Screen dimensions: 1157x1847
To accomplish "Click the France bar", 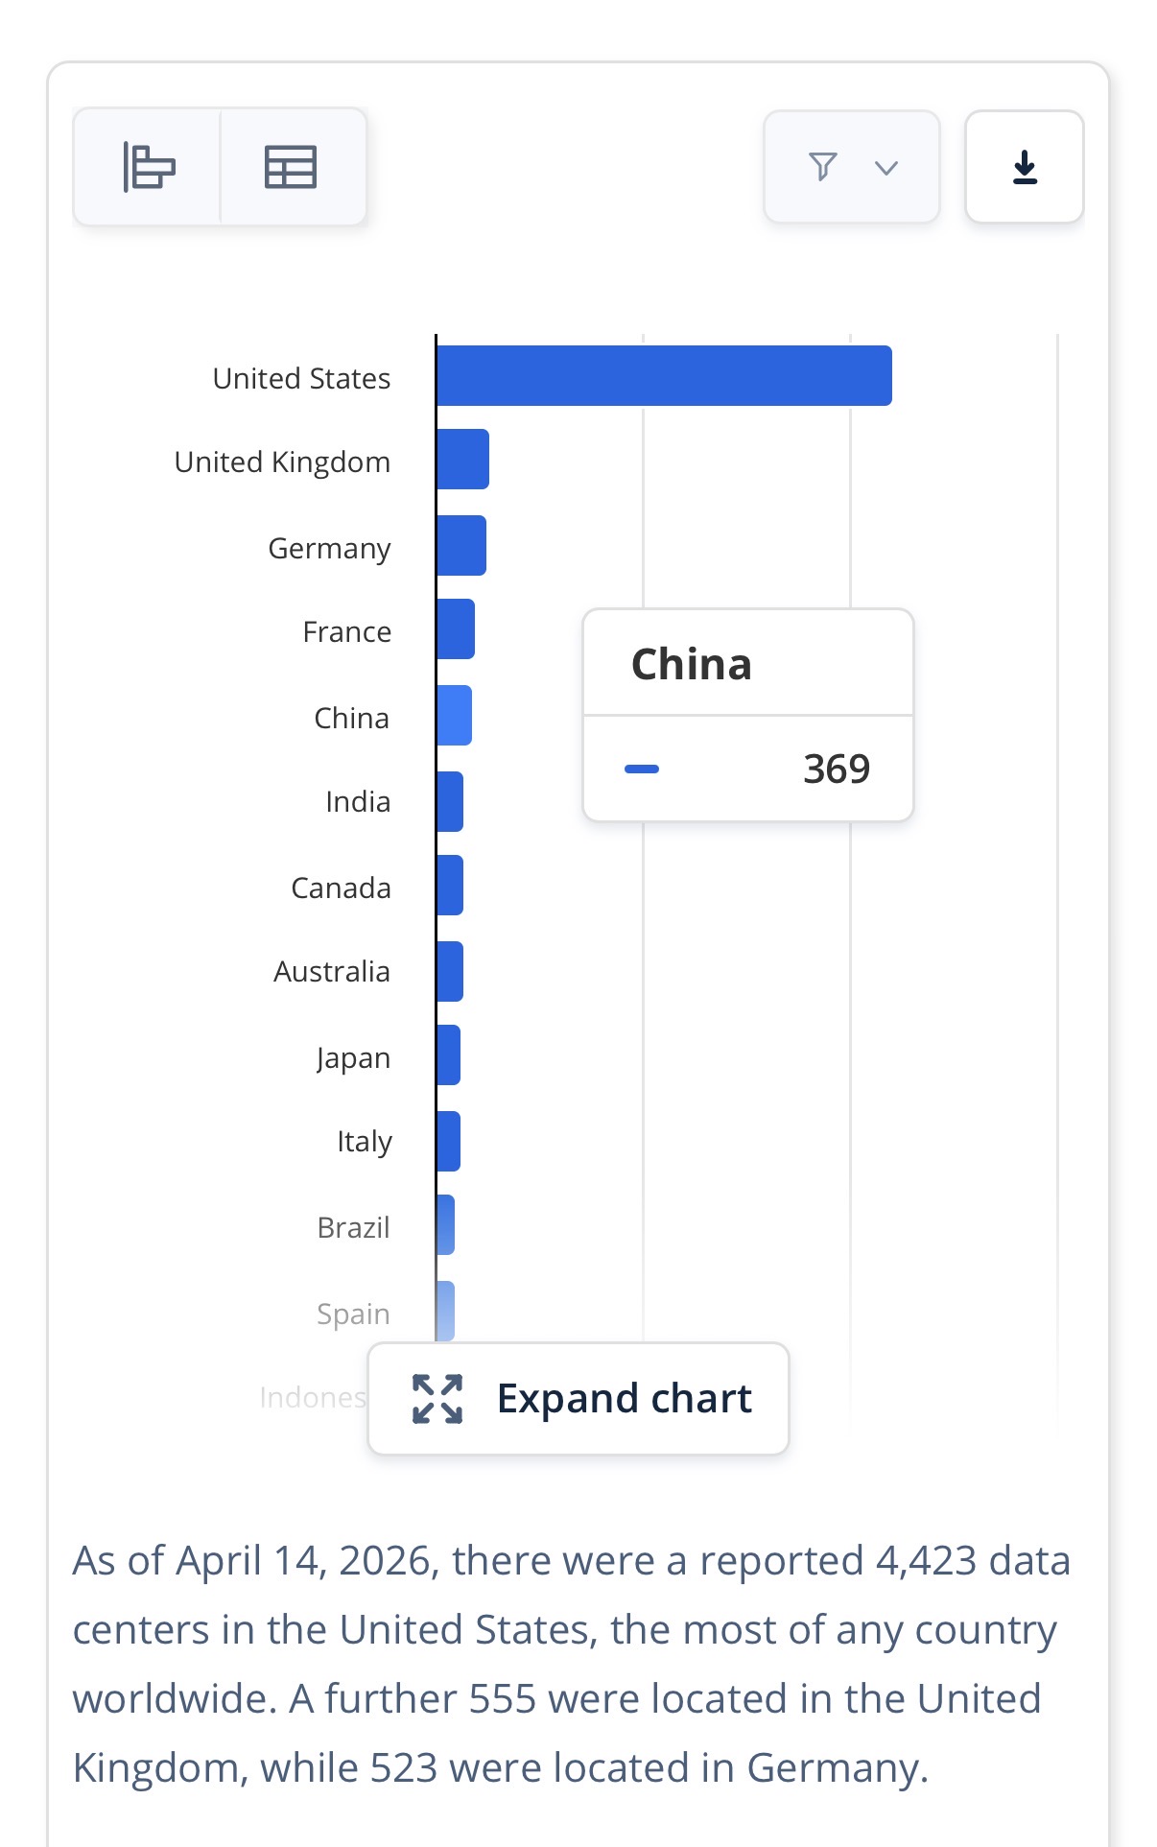I will (456, 629).
